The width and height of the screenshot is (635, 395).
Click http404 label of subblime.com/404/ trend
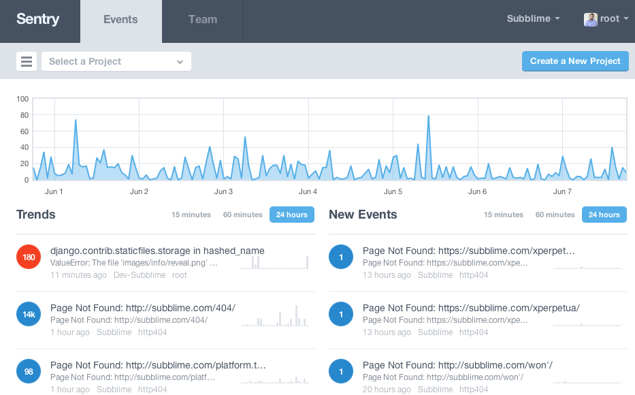click(x=152, y=332)
